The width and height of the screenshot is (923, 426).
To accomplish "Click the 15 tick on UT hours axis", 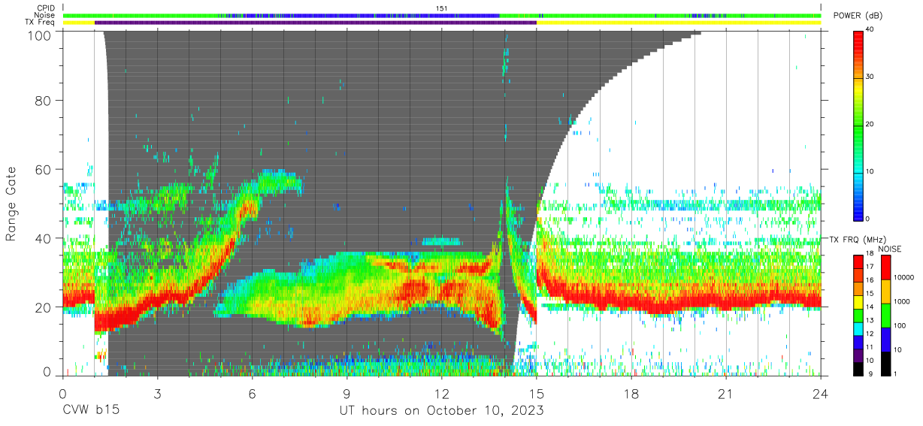I will pos(537,394).
